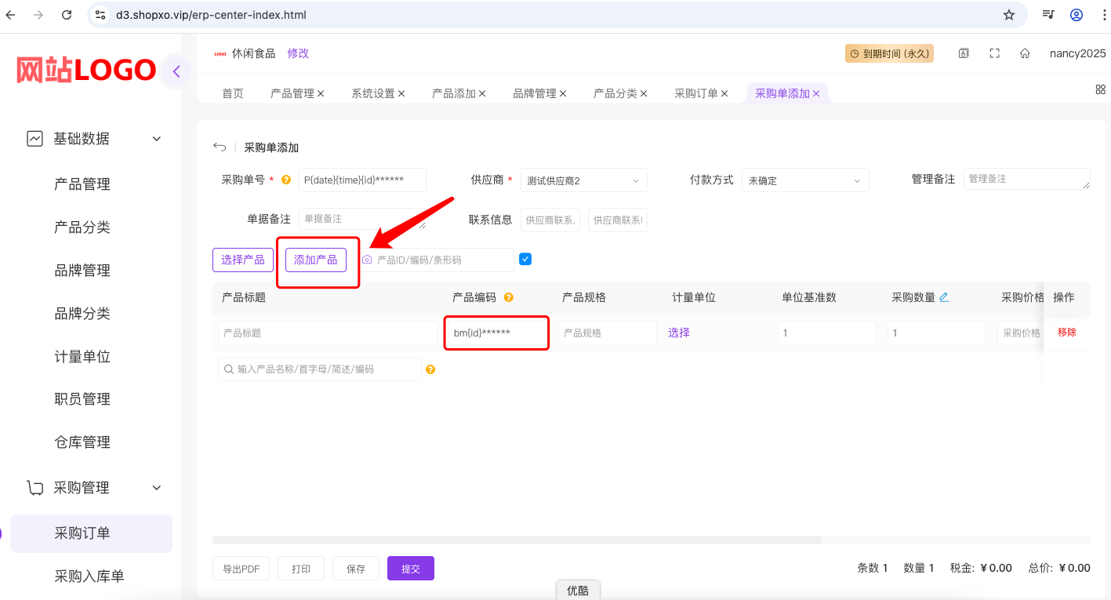
Task: Close the 系统设置 tab
Action: [x=401, y=93]
